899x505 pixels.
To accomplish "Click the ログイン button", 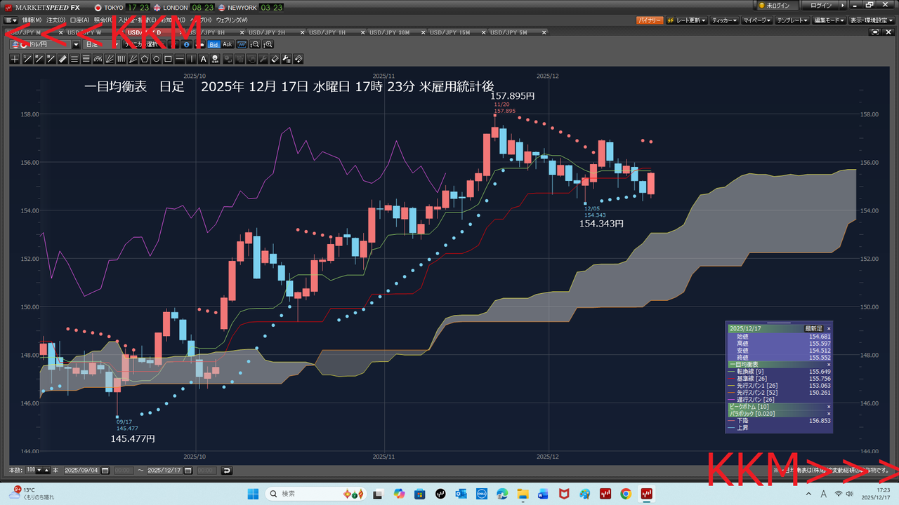I will point(820,6).
